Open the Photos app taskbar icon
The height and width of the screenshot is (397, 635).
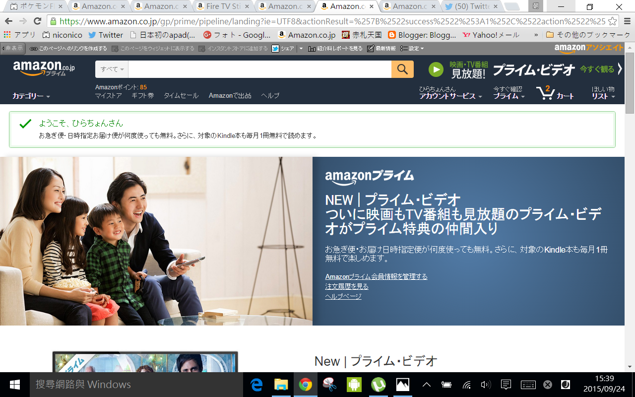click(403, 385)
